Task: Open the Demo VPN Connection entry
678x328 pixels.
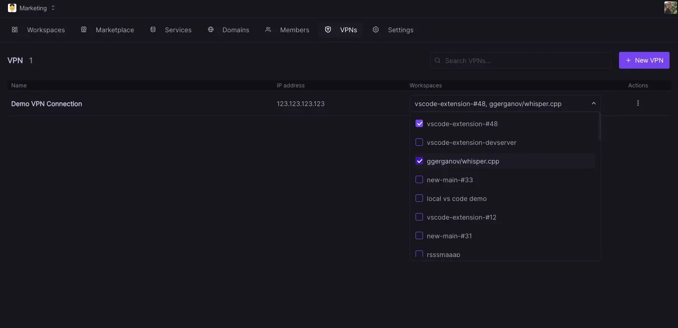Action: click(46, 103)
